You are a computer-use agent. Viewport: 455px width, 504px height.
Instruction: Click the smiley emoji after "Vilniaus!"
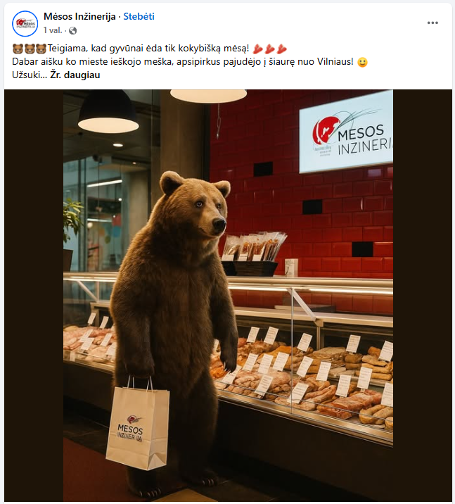click(x=362, y=62)
